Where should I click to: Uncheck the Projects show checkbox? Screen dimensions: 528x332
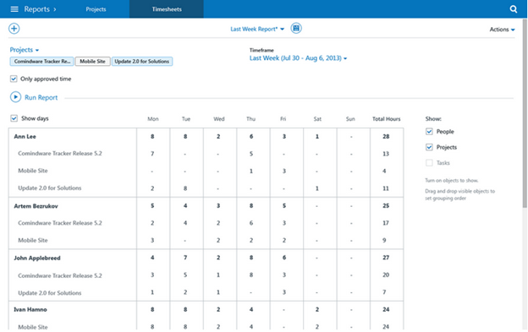pyautogui.click(x=429, y=147)
